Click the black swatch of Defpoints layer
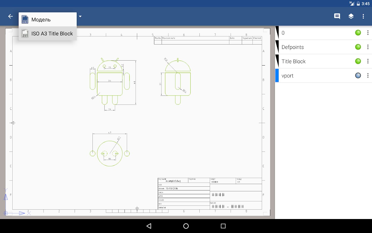 tap(277, 47)
